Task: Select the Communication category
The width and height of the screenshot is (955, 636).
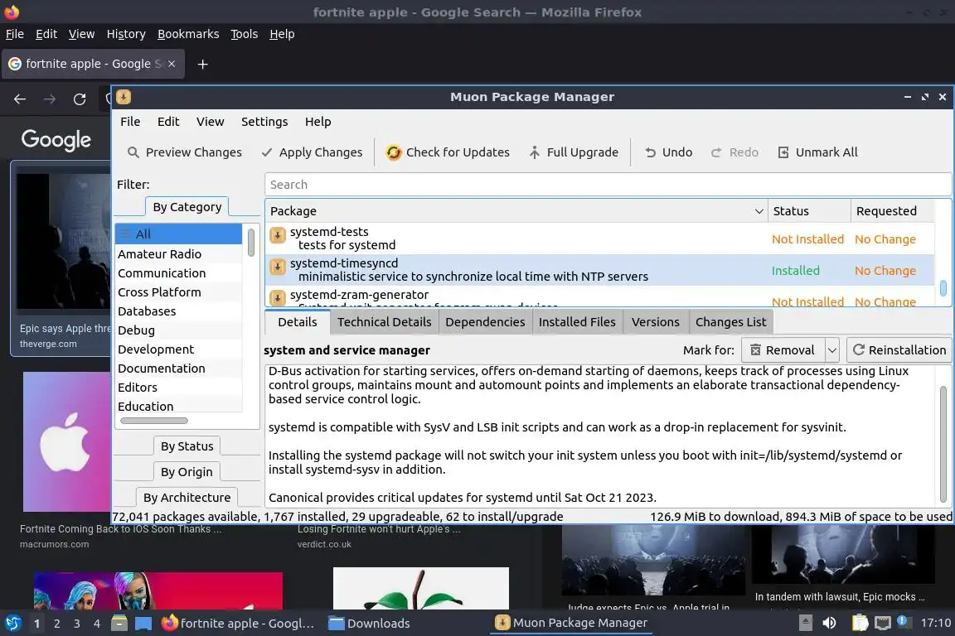Action: pos(178,272)
